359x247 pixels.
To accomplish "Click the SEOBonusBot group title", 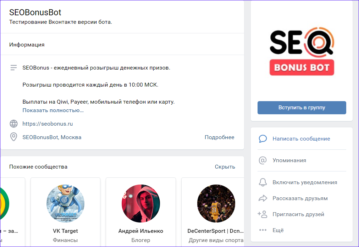I will click(x=35, y=12).
